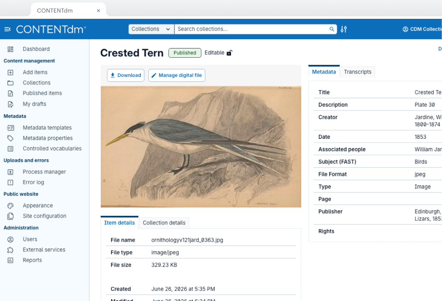Open Published items
The width and height of the screenshot is (442, 301).
pos(42,93)
